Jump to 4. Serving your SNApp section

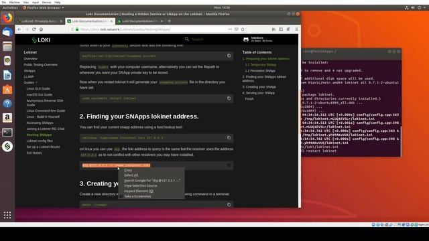pyautogui.click(x=259, y=93)
